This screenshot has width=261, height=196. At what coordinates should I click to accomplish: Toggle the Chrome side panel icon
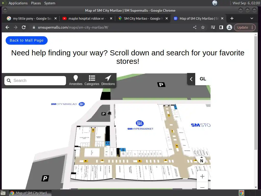221,27
